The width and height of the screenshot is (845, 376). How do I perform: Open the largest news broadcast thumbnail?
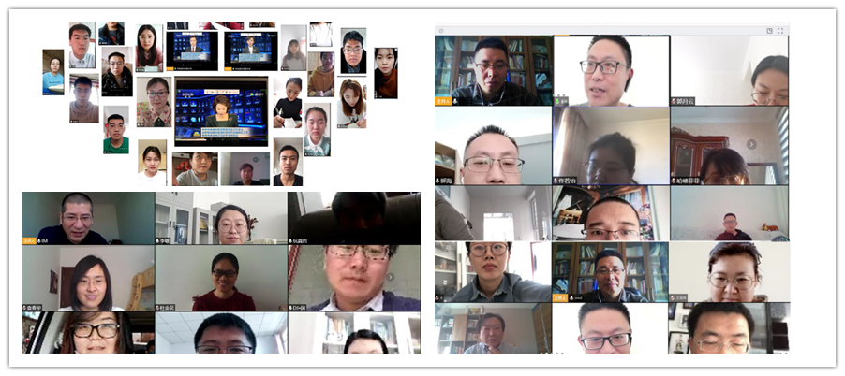tap(221, 111)
